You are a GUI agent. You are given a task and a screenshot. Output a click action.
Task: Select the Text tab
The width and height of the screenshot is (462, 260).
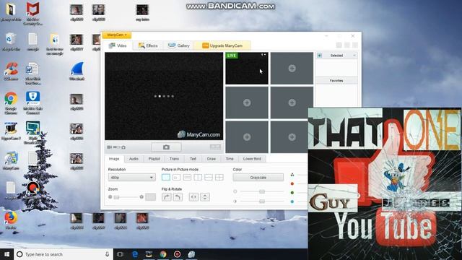point(193,159)
